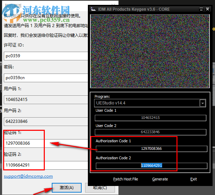Screen dimensions: 215x195
Task: Select the UEStudio v14.4 program combo box
Action: [x=150, y=103]
